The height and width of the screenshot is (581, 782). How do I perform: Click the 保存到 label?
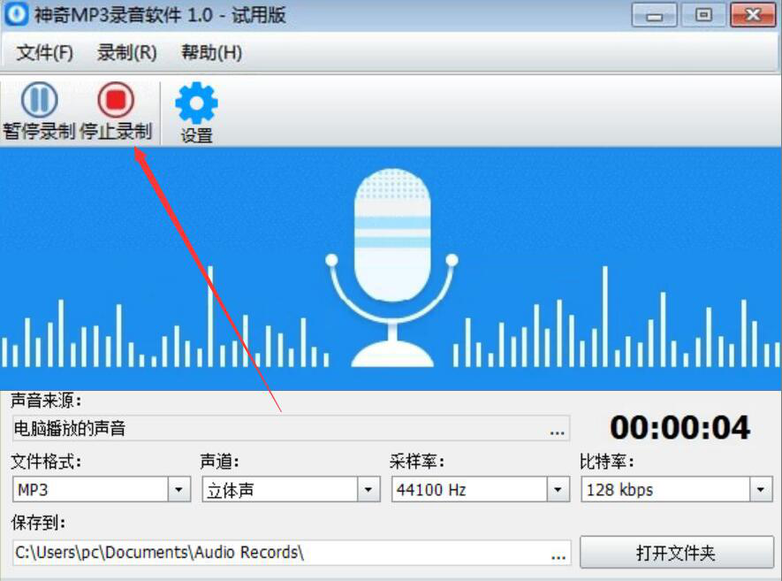pos(38,524)
